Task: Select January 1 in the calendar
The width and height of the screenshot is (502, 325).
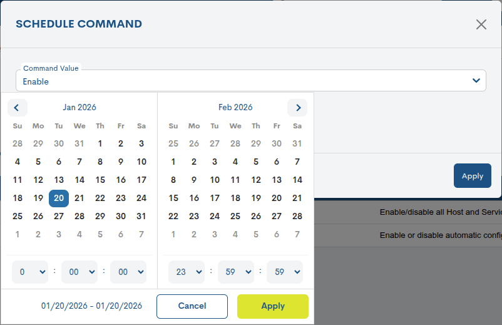Action: [x=100, y=143]
